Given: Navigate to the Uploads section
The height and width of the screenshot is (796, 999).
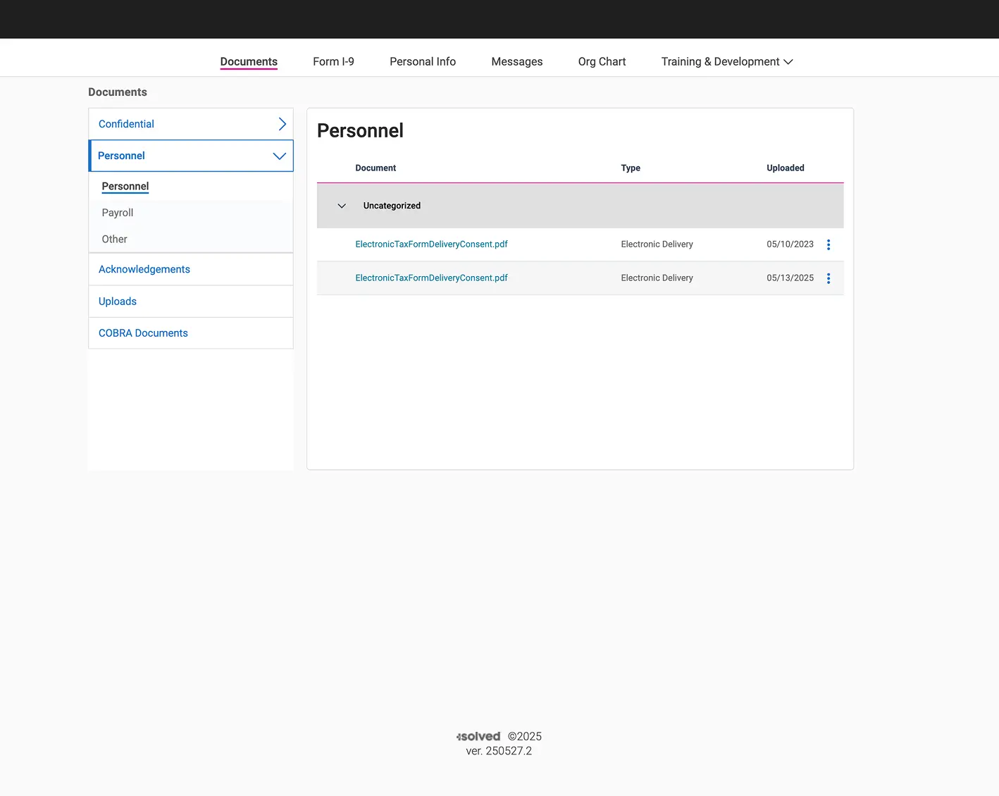Looking at the screenshot, I should pos(117,301).
